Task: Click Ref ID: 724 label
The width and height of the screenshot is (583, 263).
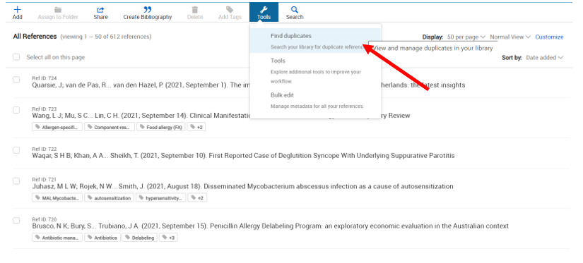Action: coord(45,78)
